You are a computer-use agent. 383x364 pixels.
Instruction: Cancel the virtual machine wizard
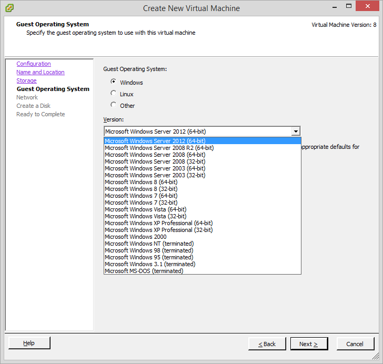[355, 344]
